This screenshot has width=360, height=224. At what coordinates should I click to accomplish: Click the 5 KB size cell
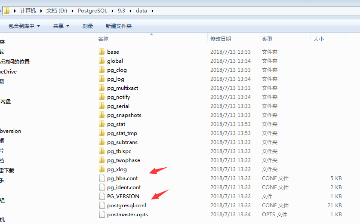point(336,178)
